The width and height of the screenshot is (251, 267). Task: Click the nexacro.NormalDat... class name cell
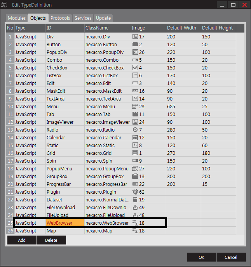click(x=108, y=199)
